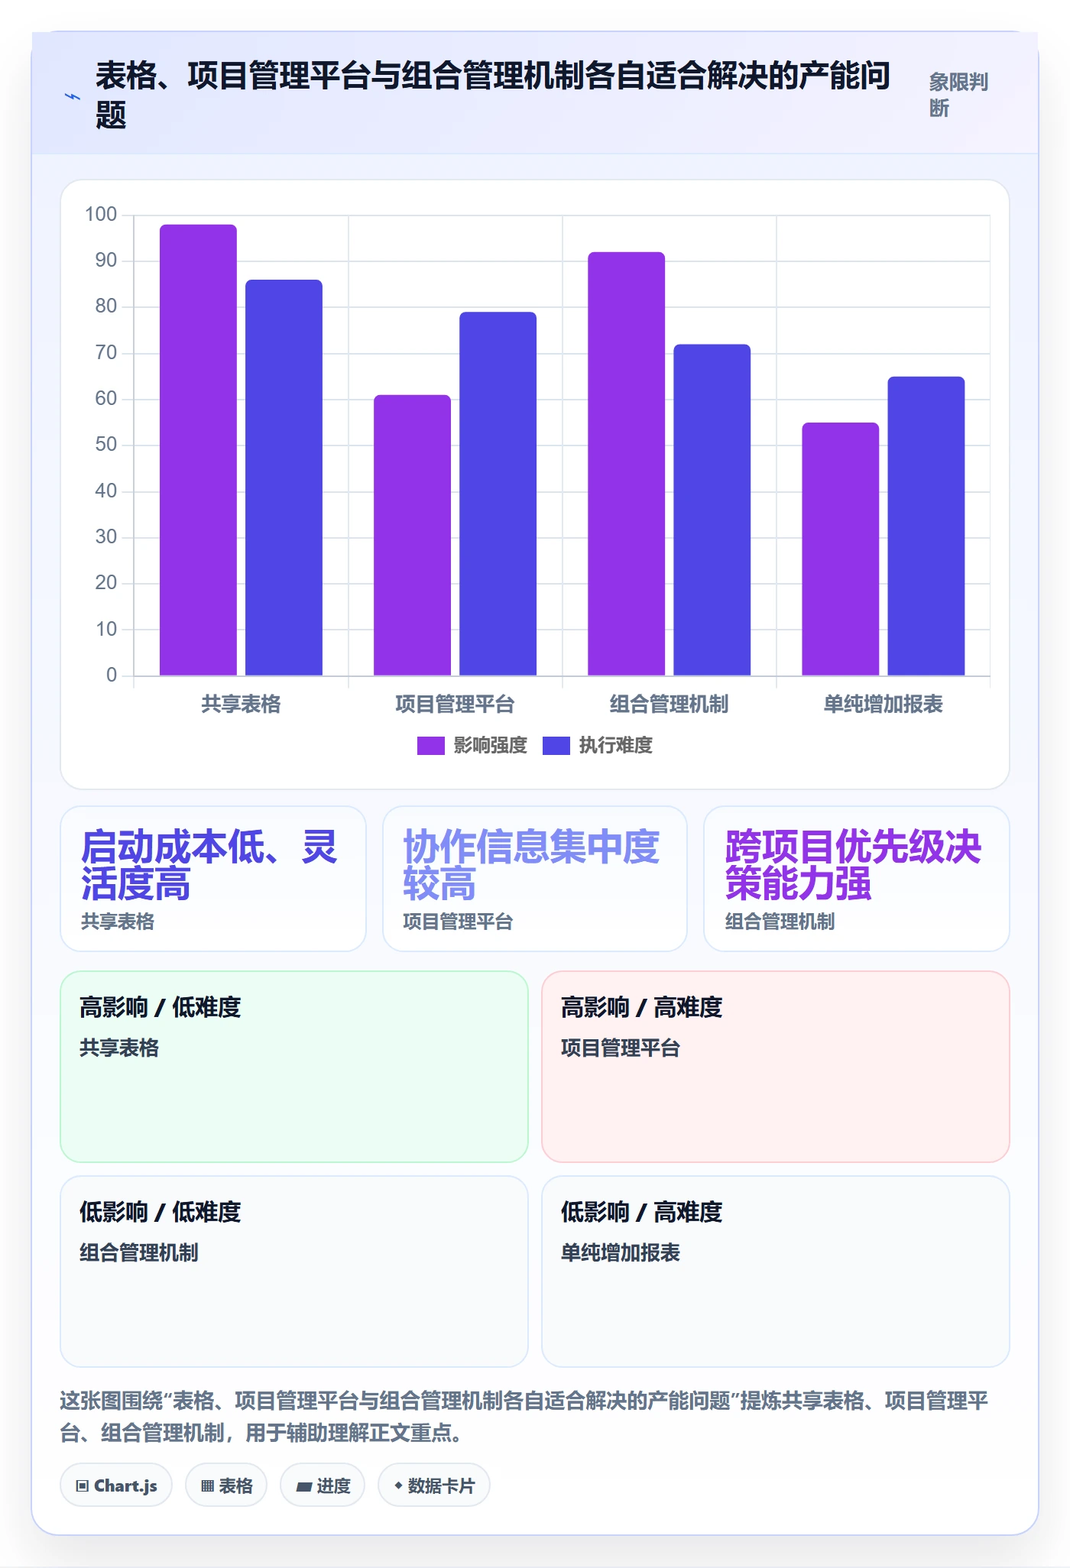Screen dimensions: 1070x1568
Task: Click 单纯增加报表 in the 低影响 / 高难度 quadrant
Action: tap(621, 1252)
